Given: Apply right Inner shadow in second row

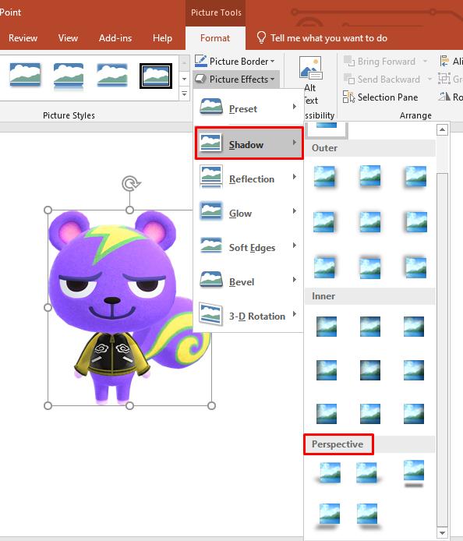Looking at the screenshot, I should point(414,370).
